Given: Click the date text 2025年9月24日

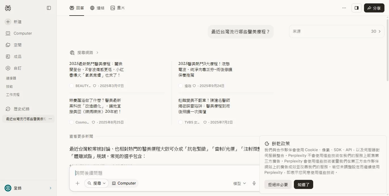Looking at the screenshot, I should [x=212, y=86].
